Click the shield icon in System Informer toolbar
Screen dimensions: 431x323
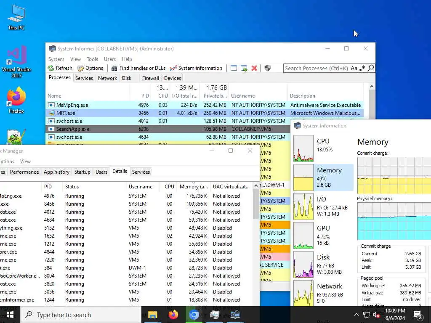[267, 68]
